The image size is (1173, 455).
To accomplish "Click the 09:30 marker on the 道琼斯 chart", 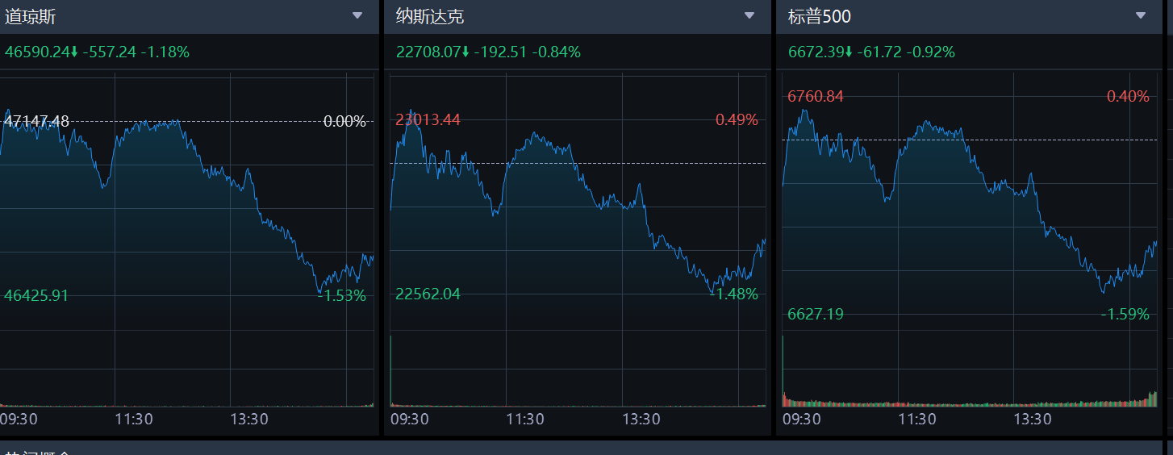I will point(19,420).
